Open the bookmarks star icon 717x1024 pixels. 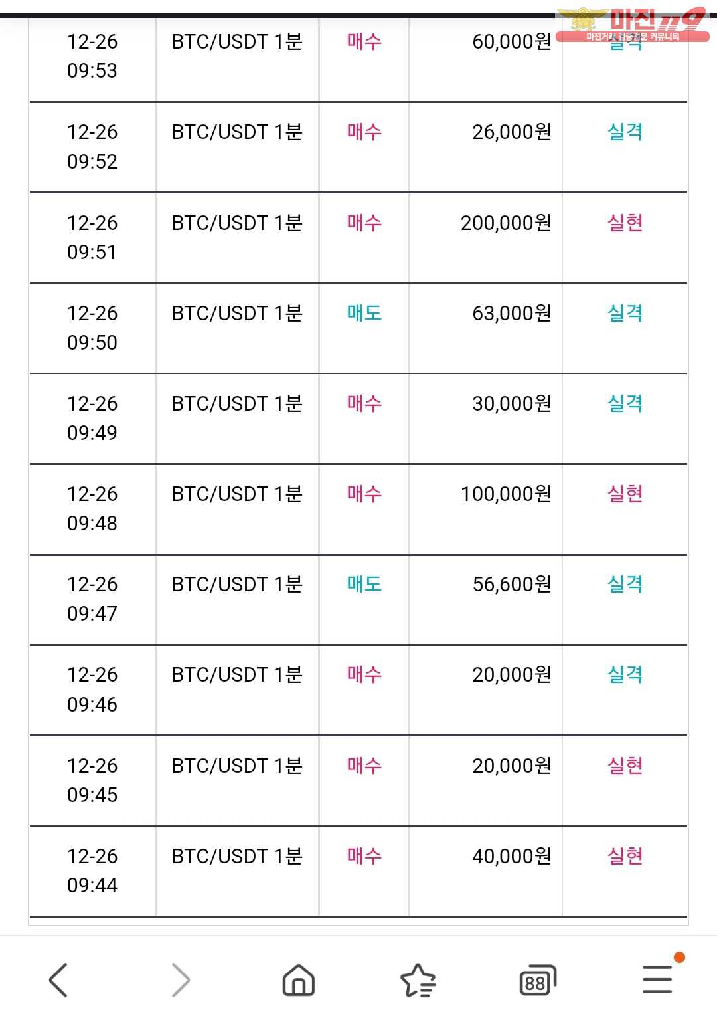[418, 980]
